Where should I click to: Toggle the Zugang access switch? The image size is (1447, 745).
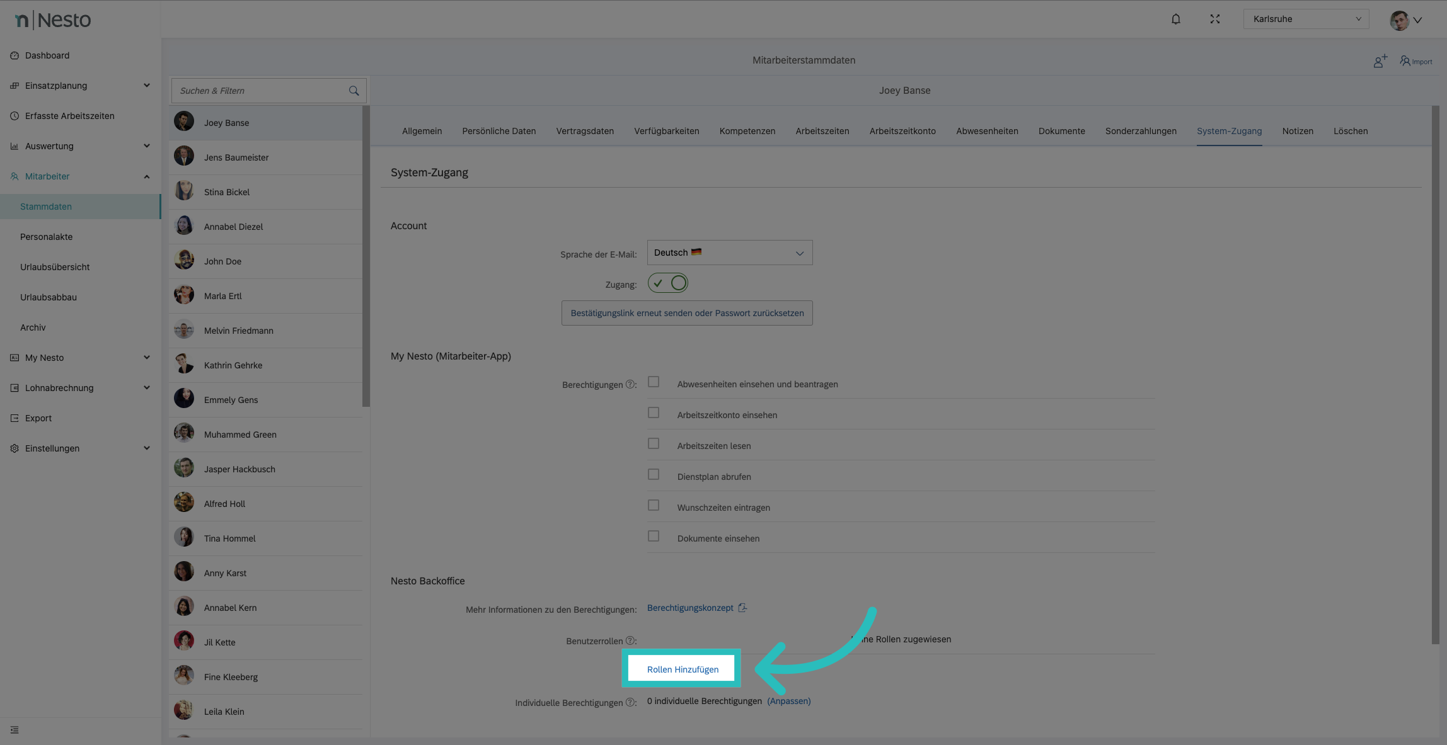point(667,283)
